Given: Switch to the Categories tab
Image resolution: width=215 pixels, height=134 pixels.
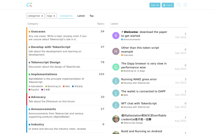Looking at the screenshot, I should [x=66, y=16].
